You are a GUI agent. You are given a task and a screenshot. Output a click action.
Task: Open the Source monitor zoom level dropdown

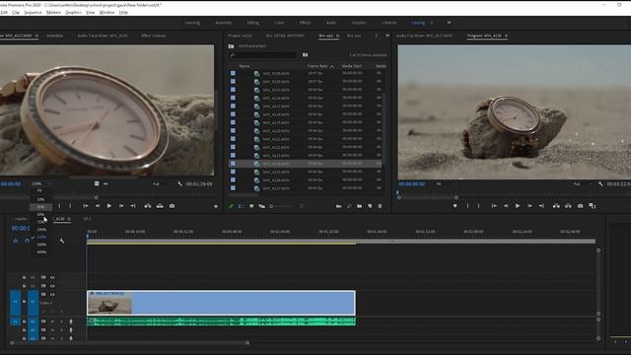pyautogui.click(x=41, y=184)
